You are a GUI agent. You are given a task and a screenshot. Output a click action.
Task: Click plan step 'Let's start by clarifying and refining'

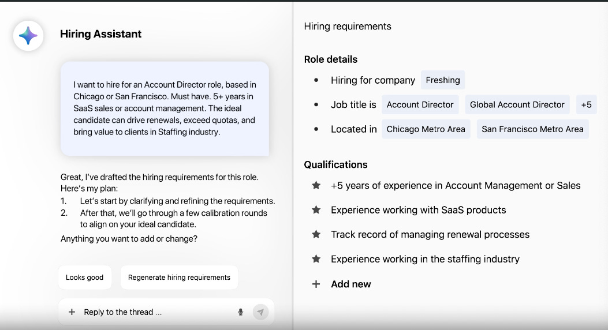tap(177, 201)
